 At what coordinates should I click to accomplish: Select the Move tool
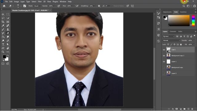[3, 14]
